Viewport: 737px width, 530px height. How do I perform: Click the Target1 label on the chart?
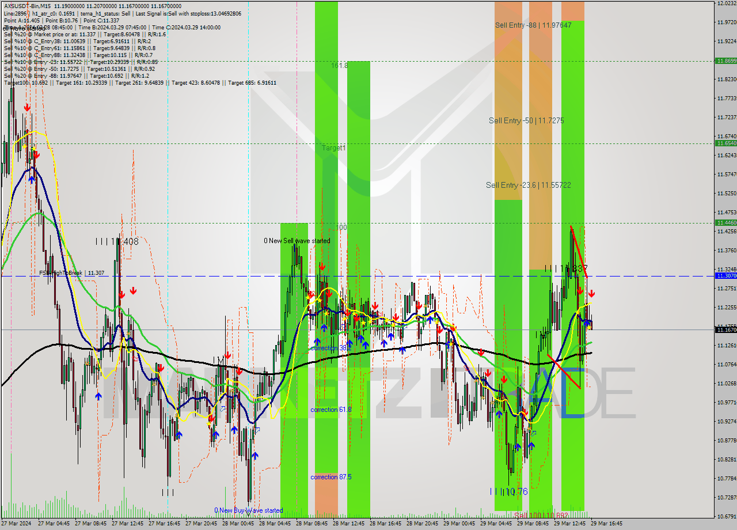click(334, 148)
